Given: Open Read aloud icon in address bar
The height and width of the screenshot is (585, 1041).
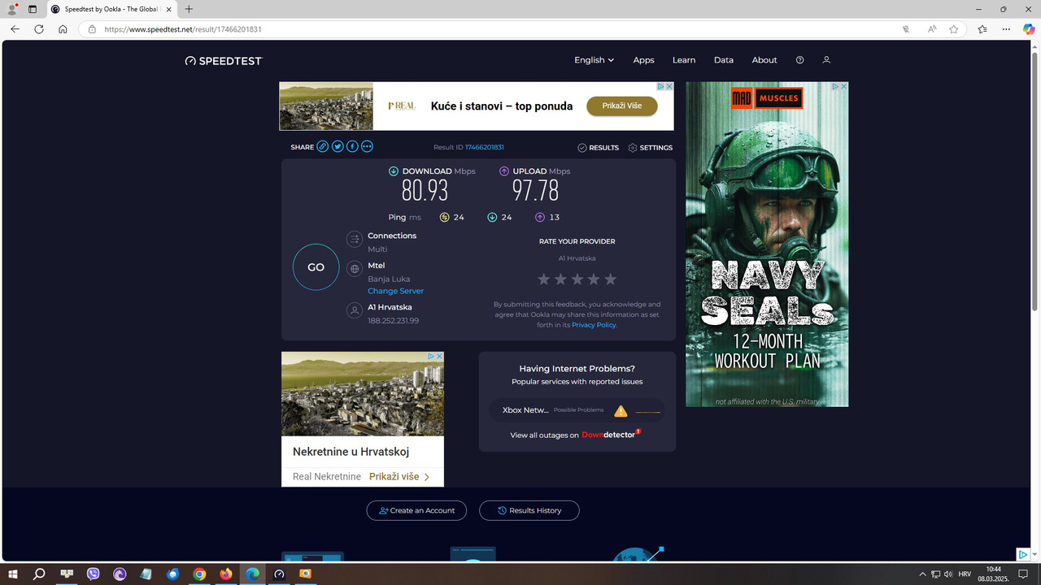Looking at the screenshot, I should 932,29.
